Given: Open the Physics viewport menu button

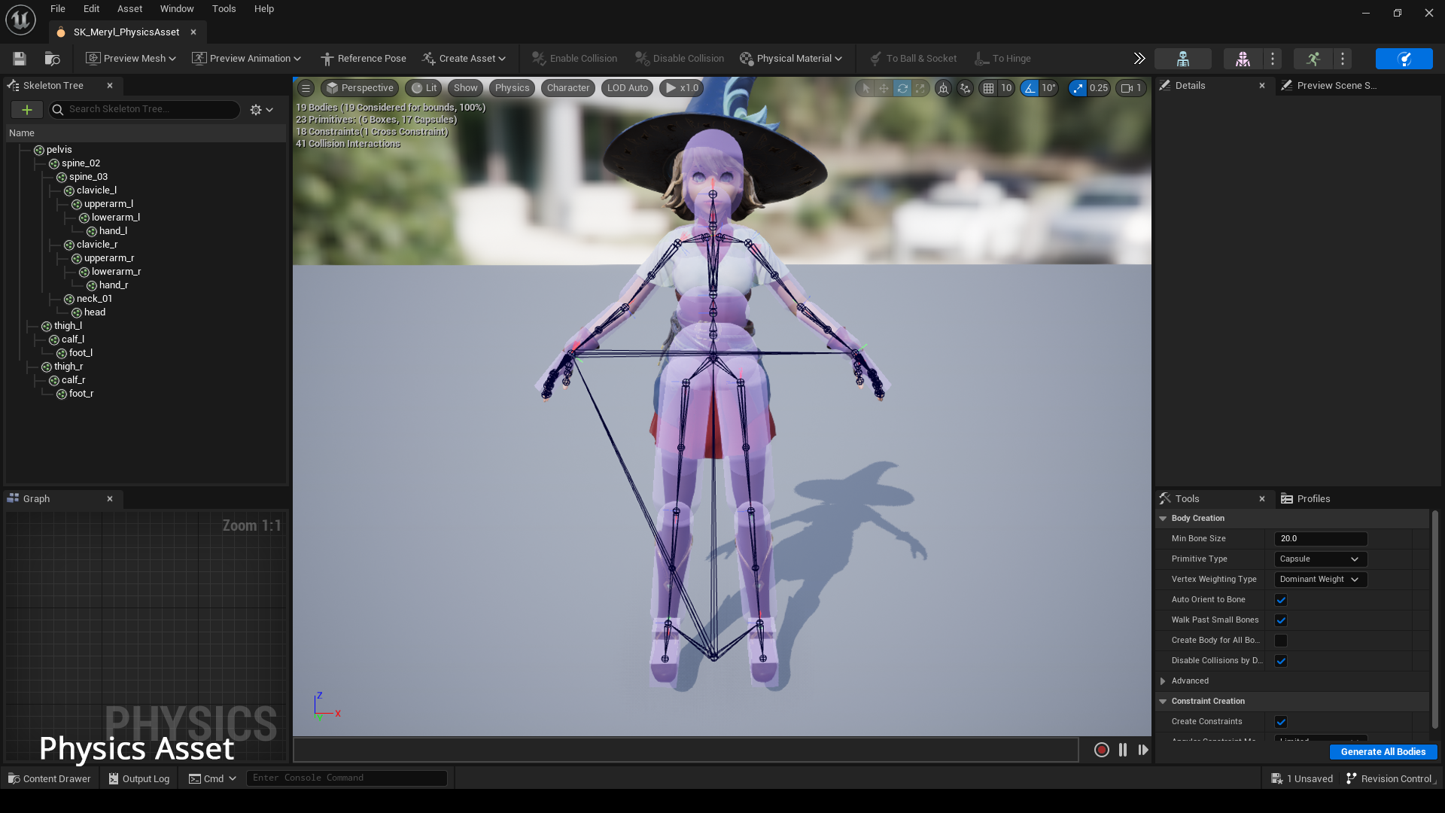Looking at the screenshot, I should [x=512, y=88].
